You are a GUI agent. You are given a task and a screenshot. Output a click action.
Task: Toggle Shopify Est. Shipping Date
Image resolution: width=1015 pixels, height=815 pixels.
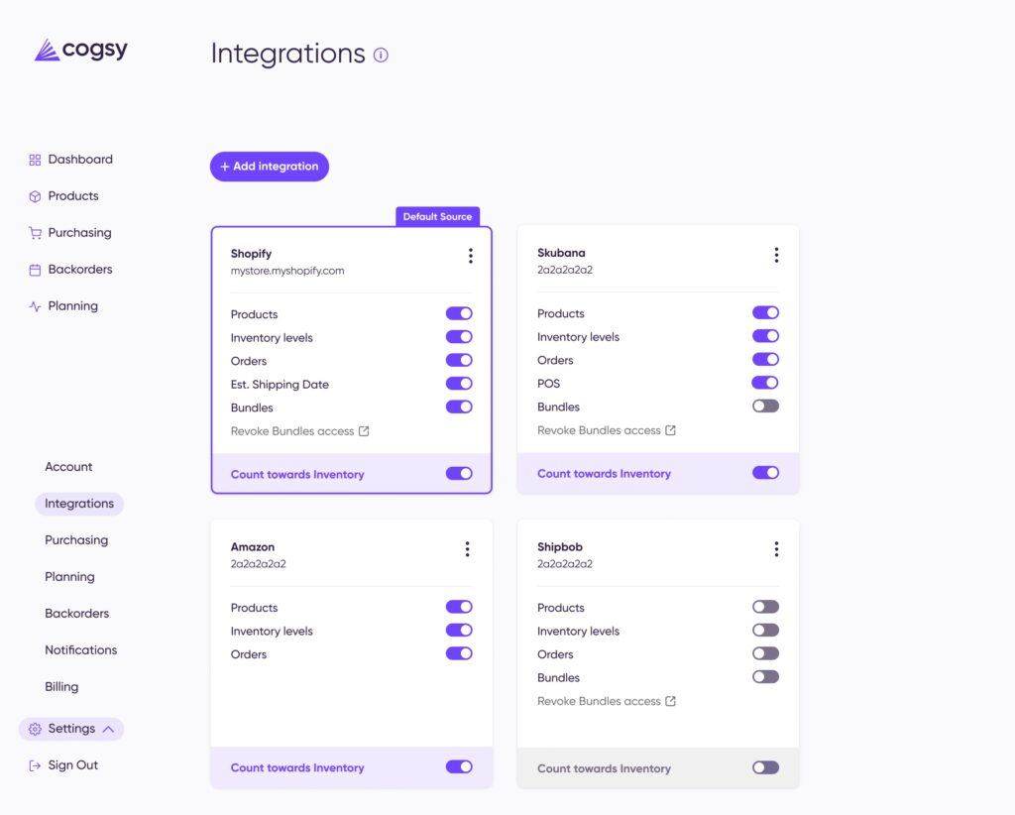(x=459, y=384)
